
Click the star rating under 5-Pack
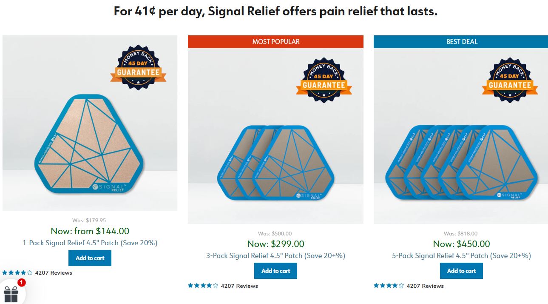tap(389, 286)
